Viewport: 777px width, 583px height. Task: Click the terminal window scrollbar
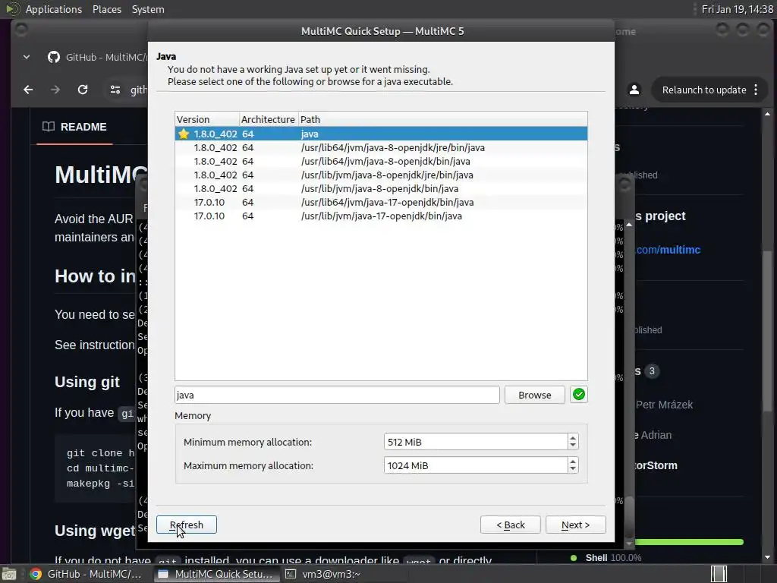(x=629, y=516)
